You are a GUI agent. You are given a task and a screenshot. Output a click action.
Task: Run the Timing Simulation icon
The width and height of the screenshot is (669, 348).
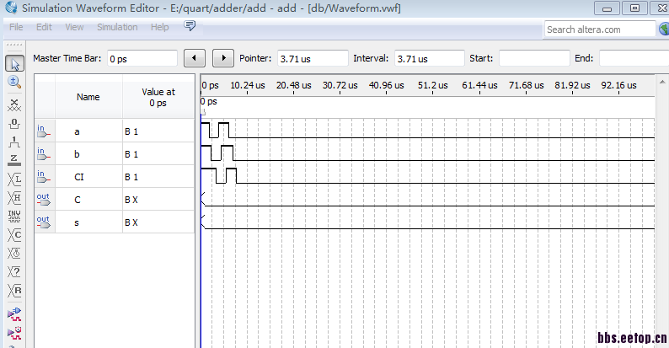pyautogui.click(x=14, y=333)
